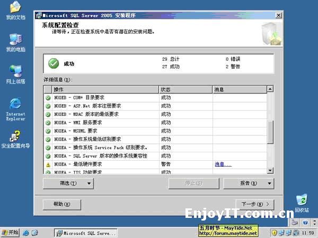
Task: Click the details list vertical scrollbar thumb
Action: 270,132
